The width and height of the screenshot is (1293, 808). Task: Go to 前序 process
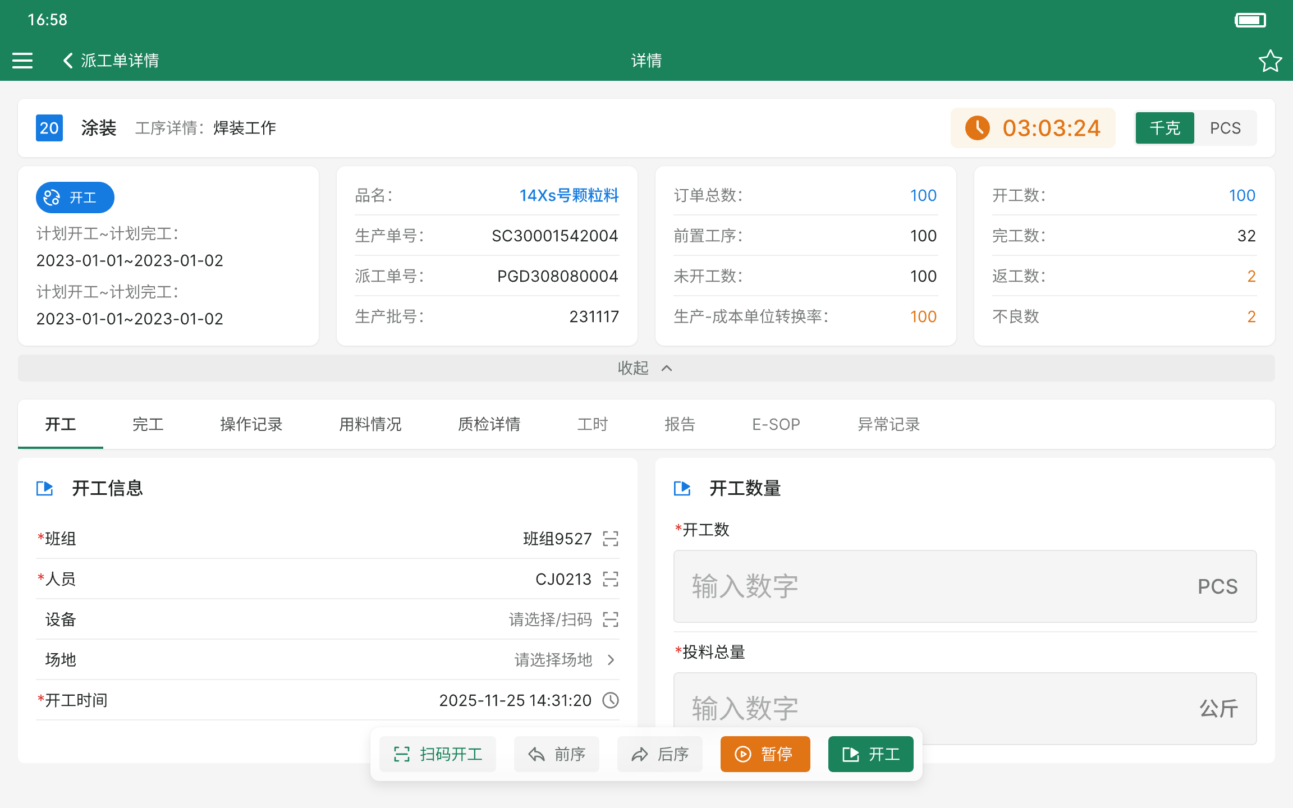pyautogui.click(x=557, y=754)
